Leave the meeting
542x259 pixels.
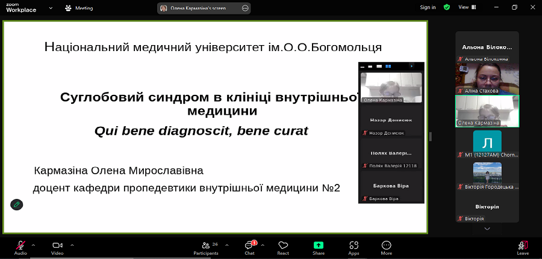(x=523, y=246)
